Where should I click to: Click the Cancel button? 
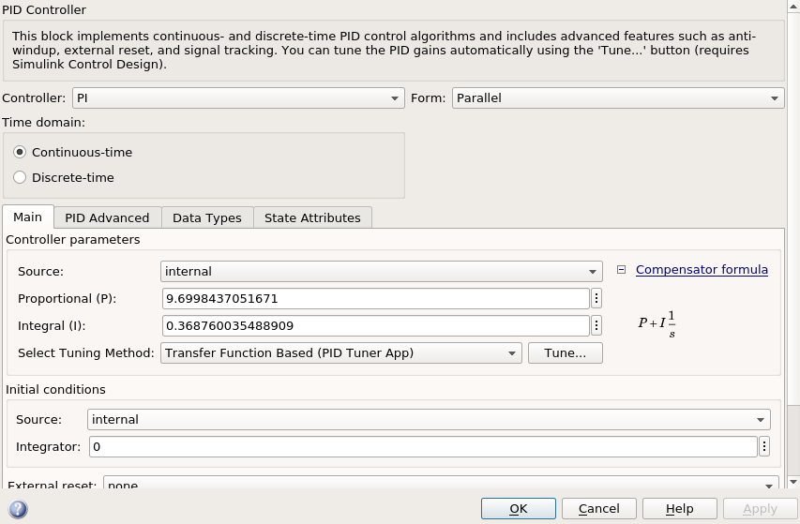[599, 509]
